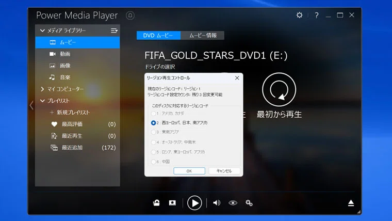The width and height of the screenshot is (392, 221).
Task: Start playback with Play button
Action: tap(194, 203)
